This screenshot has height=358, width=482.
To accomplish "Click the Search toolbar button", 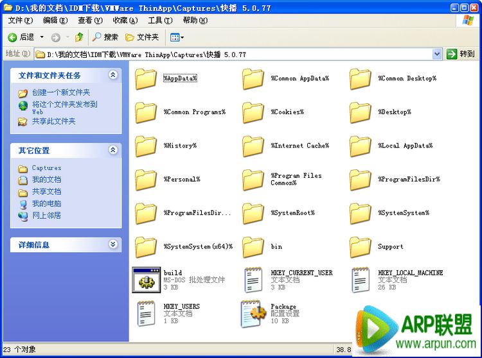I will pos(105,37).
